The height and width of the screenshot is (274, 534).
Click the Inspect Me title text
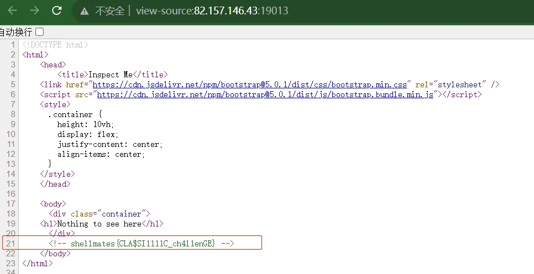click(x=111, y=75)
